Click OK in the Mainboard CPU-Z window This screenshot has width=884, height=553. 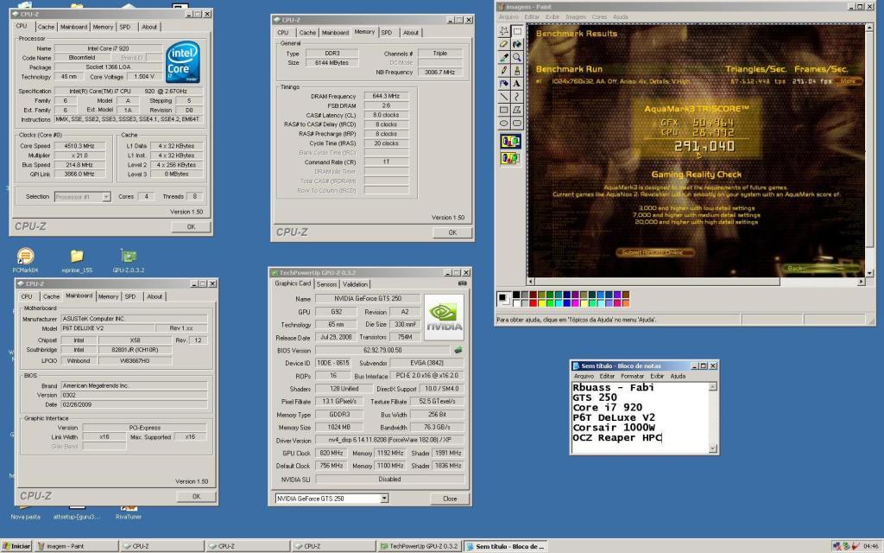(196, 497)
